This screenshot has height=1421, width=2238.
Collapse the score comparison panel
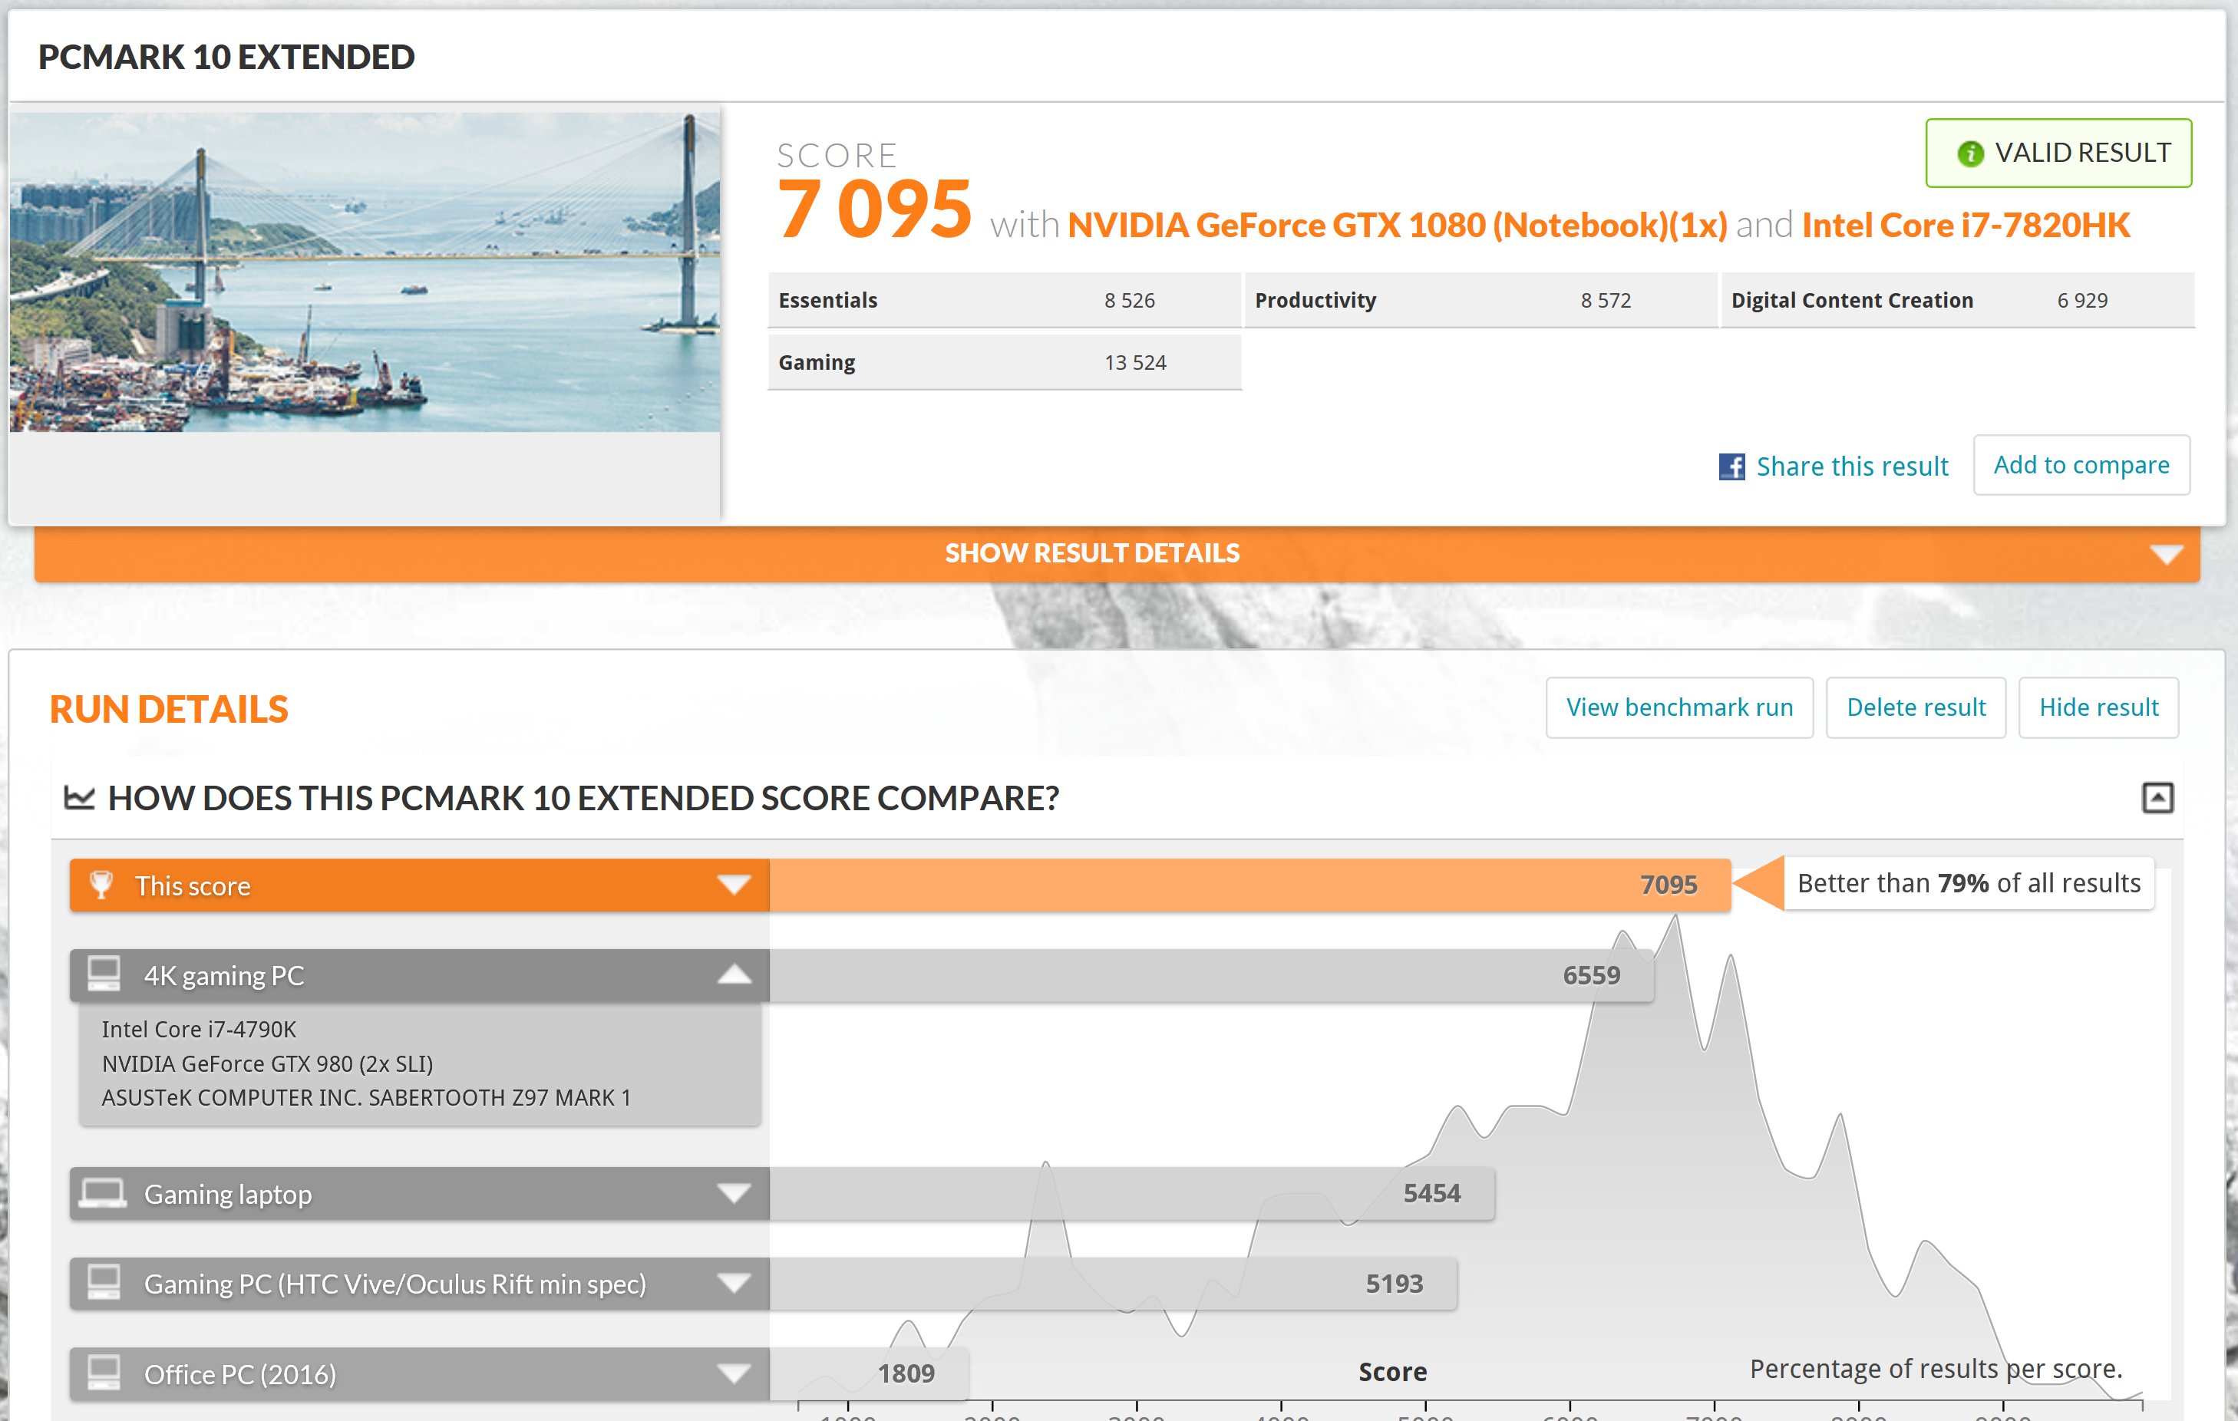(x=2157, y=797)
